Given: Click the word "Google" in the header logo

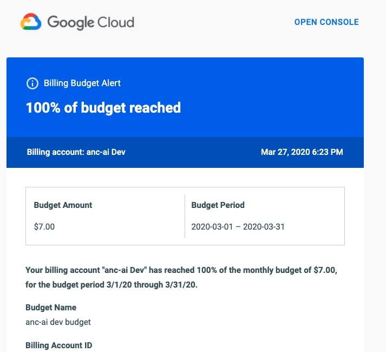Looking at the screenshot, I should (x=70, y=23).
